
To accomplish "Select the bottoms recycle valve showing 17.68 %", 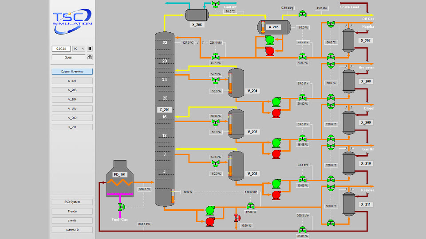I will [x=250, y=206].
